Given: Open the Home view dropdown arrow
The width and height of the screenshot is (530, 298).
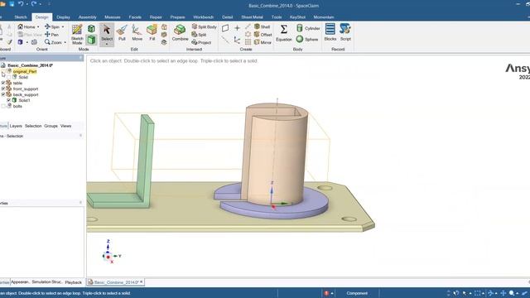Looking at the screenshot, I should pos(38,26).
